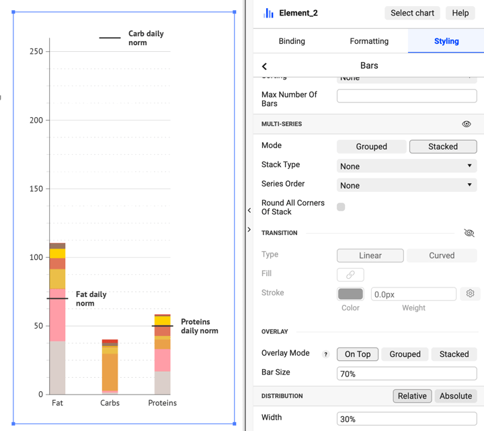The image size is (484, 431).
Task: Click the Bars panel heading
Action: pos(369,65)
